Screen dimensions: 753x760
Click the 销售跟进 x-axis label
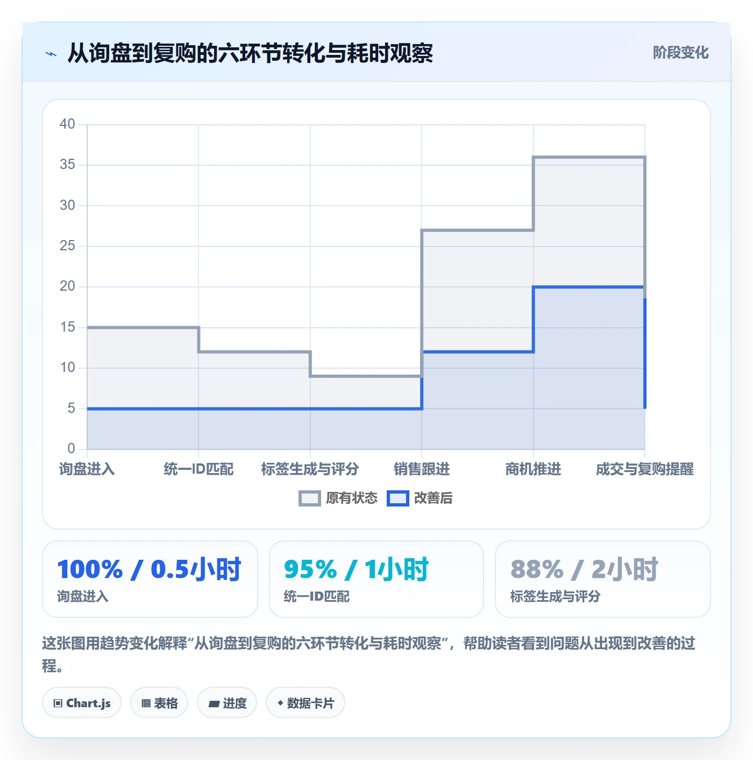click(x=422, y=469)
